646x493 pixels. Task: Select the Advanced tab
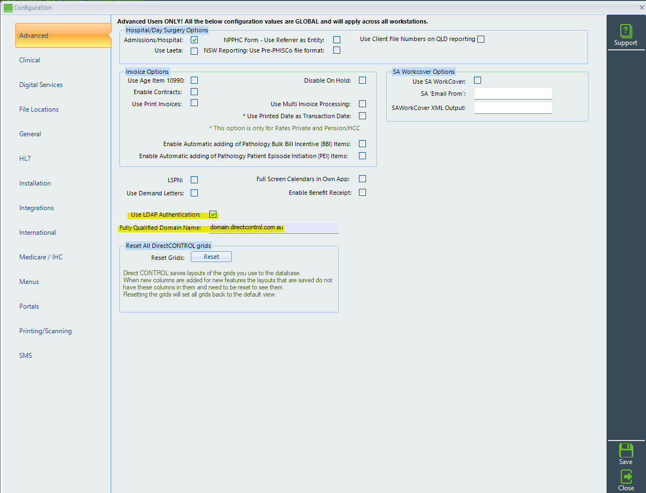pyautogui.click(x=63, y=36)
